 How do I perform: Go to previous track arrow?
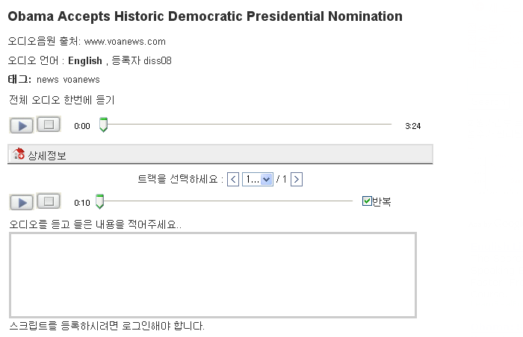233,180
